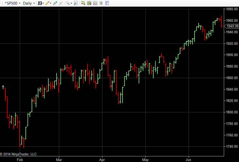Click the Apr label on time axis

click(x=102, y=160)
